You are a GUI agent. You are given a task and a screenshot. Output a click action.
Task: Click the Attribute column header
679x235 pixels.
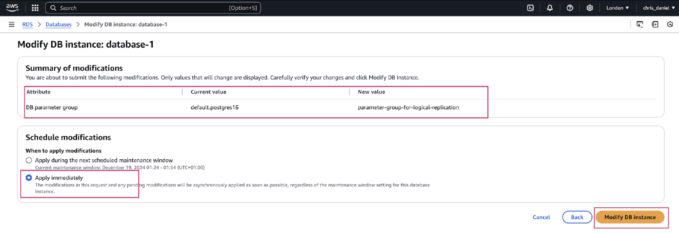38,92
